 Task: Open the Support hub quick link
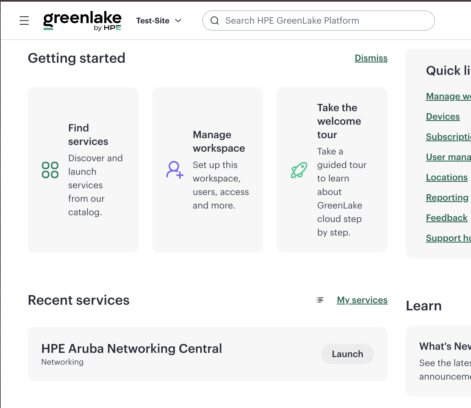tap(448, 238)
